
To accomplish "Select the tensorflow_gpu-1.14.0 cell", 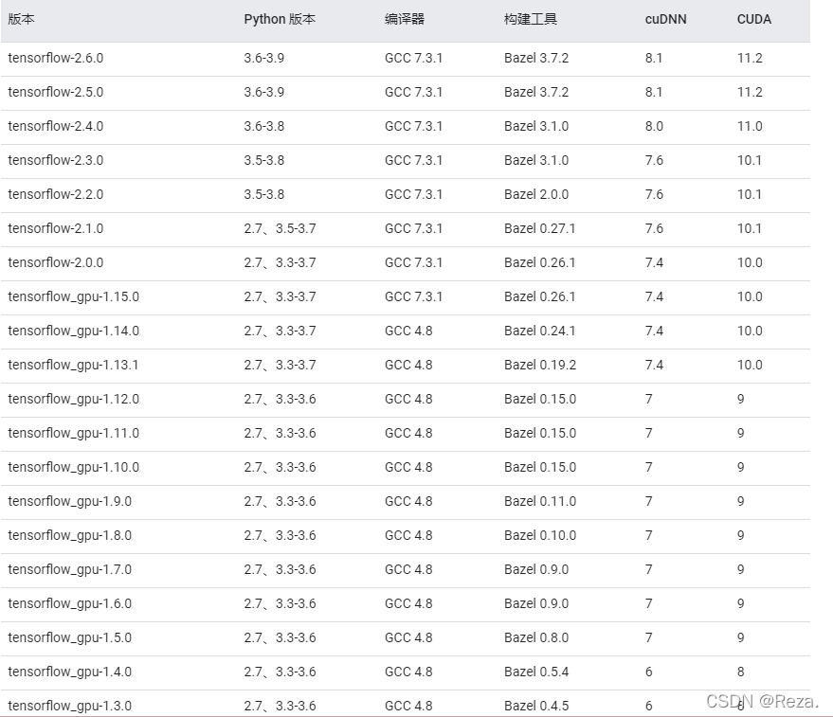I will click(73, 331).
